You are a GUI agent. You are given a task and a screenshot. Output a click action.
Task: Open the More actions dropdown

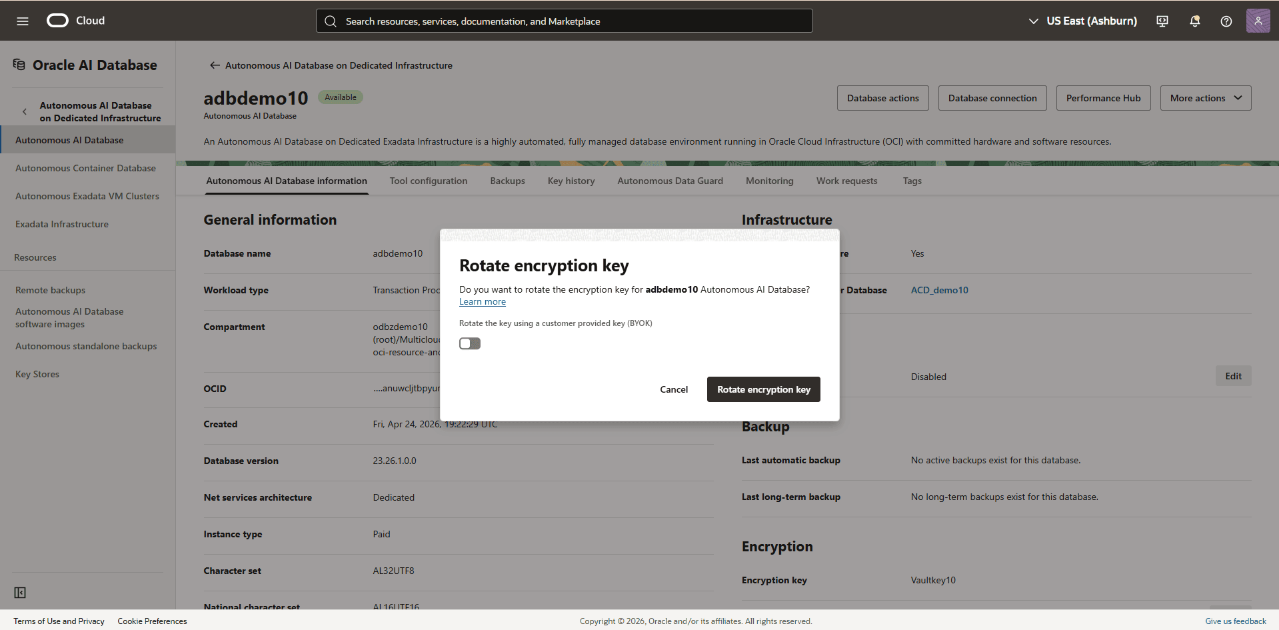pos(1206,98)
